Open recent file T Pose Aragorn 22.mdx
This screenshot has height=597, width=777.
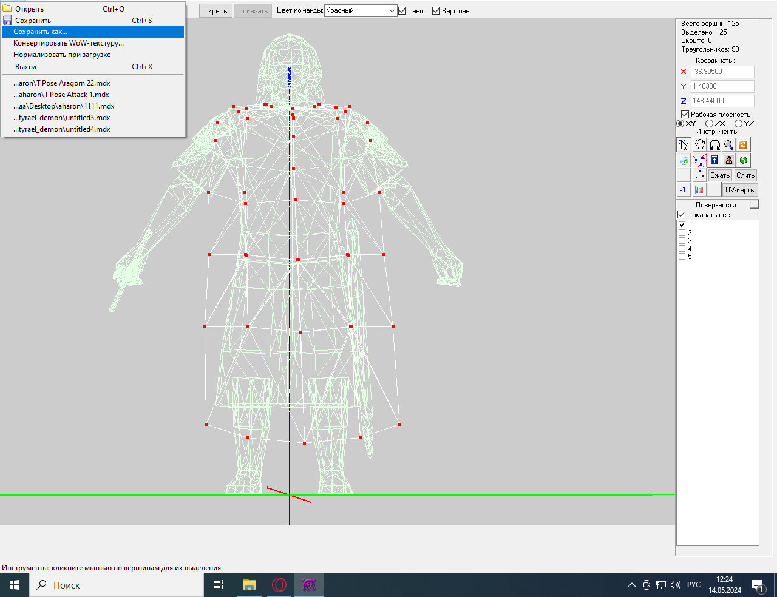(61, 83)
